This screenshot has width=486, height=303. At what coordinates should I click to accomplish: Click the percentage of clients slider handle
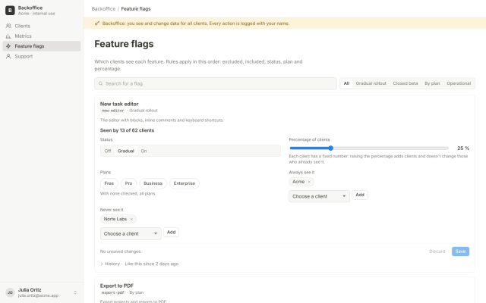330,148
